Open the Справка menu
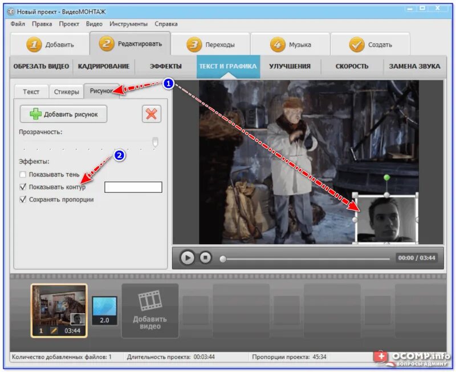Image resolution: width=456 pixels, height=372 pixels. click(166, 24)
